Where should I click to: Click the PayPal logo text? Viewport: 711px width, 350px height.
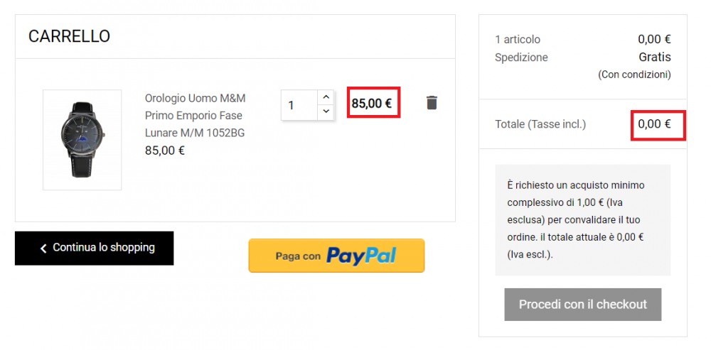tap(360, 256)
